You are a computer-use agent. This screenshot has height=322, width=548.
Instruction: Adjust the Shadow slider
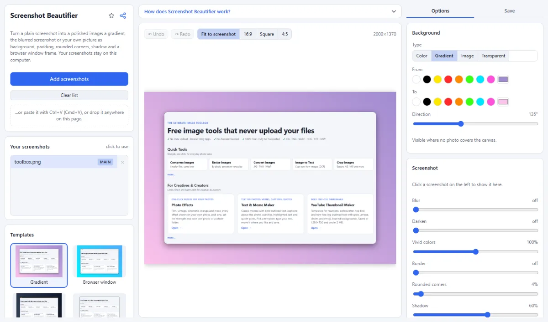[x=475, y=315]
